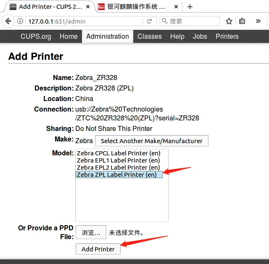Bookmark this page with the star icon
Viewport: 269px width, 264px height.
(229, 21)
